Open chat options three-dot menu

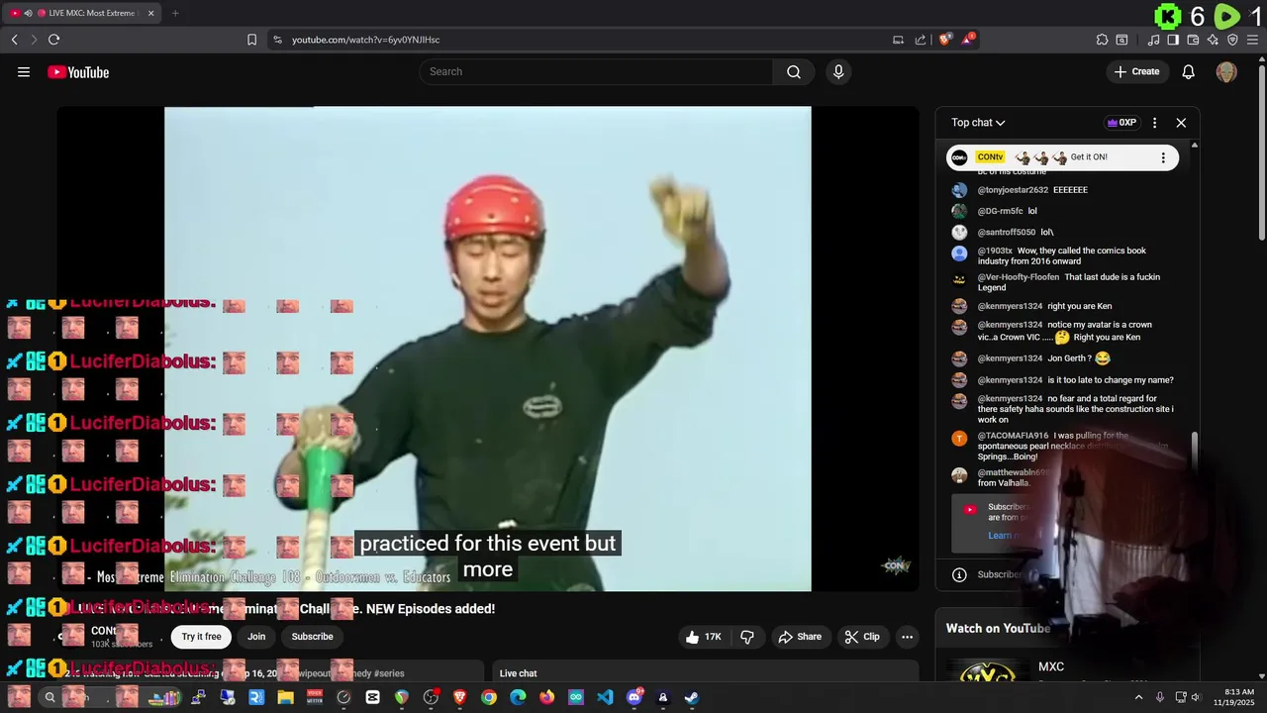[1154, 123]
